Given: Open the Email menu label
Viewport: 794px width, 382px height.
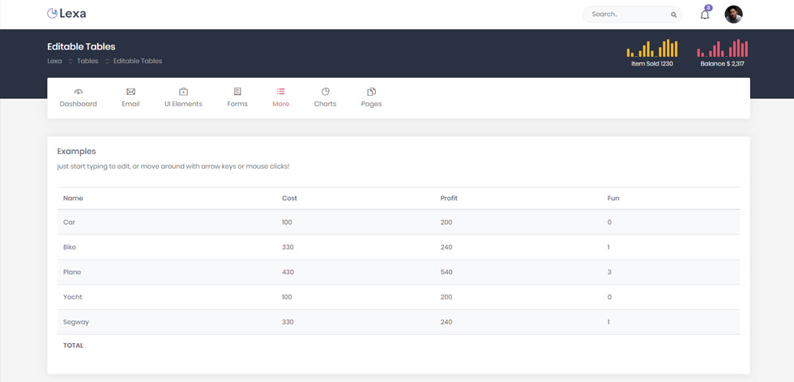Looking at the screenshot, I should [x=130, y=104].
